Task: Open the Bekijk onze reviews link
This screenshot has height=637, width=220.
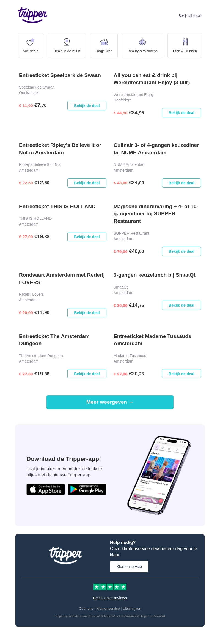Action: [x=110, y=598]
